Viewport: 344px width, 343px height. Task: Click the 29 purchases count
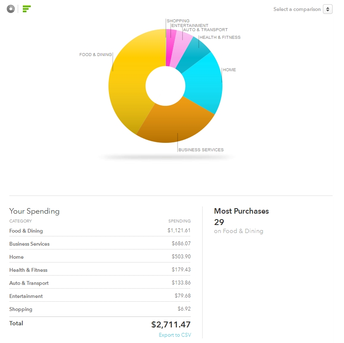(x=219, y=222)
